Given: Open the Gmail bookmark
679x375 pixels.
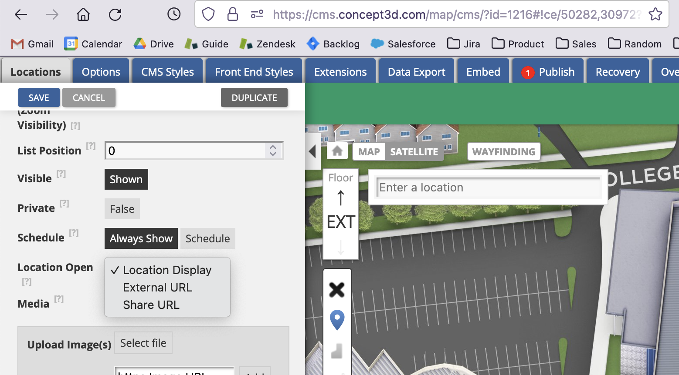Looking at the screenshot, I should pyautogui.click(x=32, y=44).
